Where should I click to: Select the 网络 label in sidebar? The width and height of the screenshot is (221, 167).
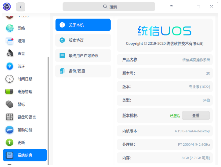[21, 28]
